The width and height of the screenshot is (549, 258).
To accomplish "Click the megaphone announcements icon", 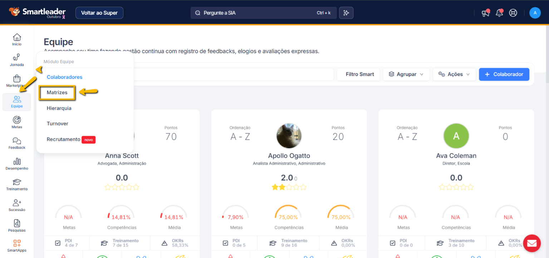I will tap(485, 13).
